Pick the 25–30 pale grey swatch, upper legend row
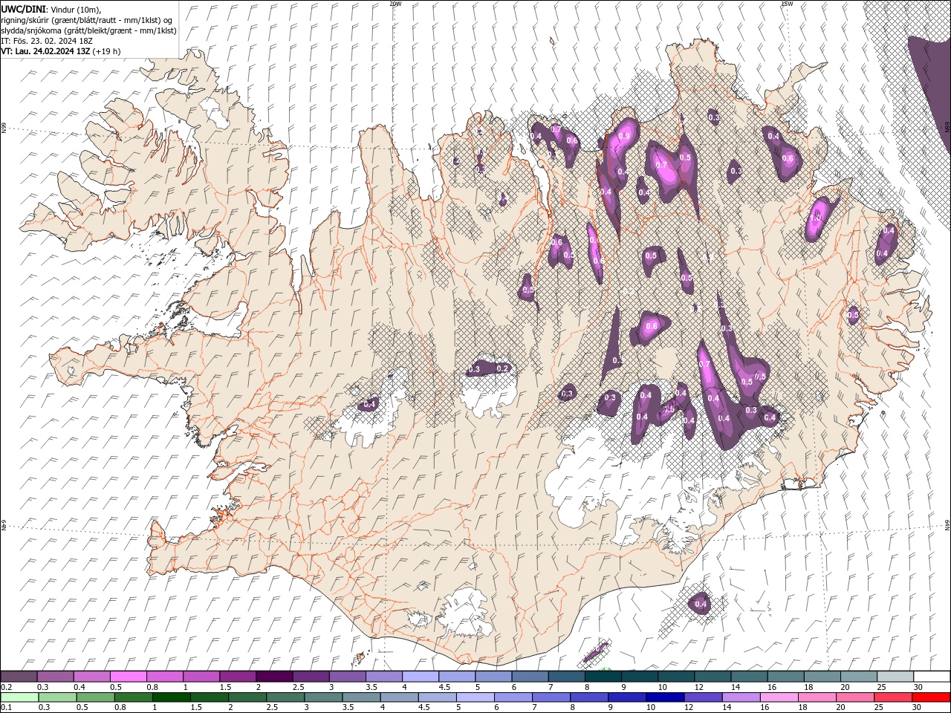The height and width of the screenshot is (713, 951). (895, 677)
